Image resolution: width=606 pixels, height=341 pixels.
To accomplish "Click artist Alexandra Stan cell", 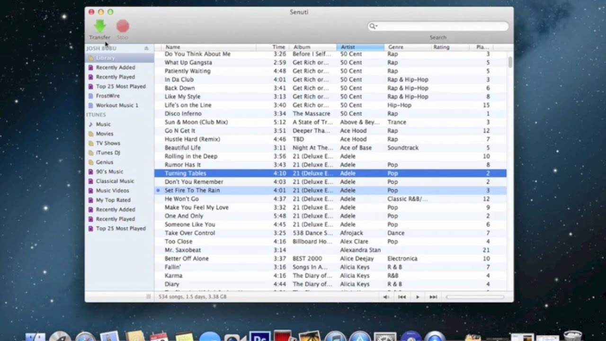I will (360, 250).
